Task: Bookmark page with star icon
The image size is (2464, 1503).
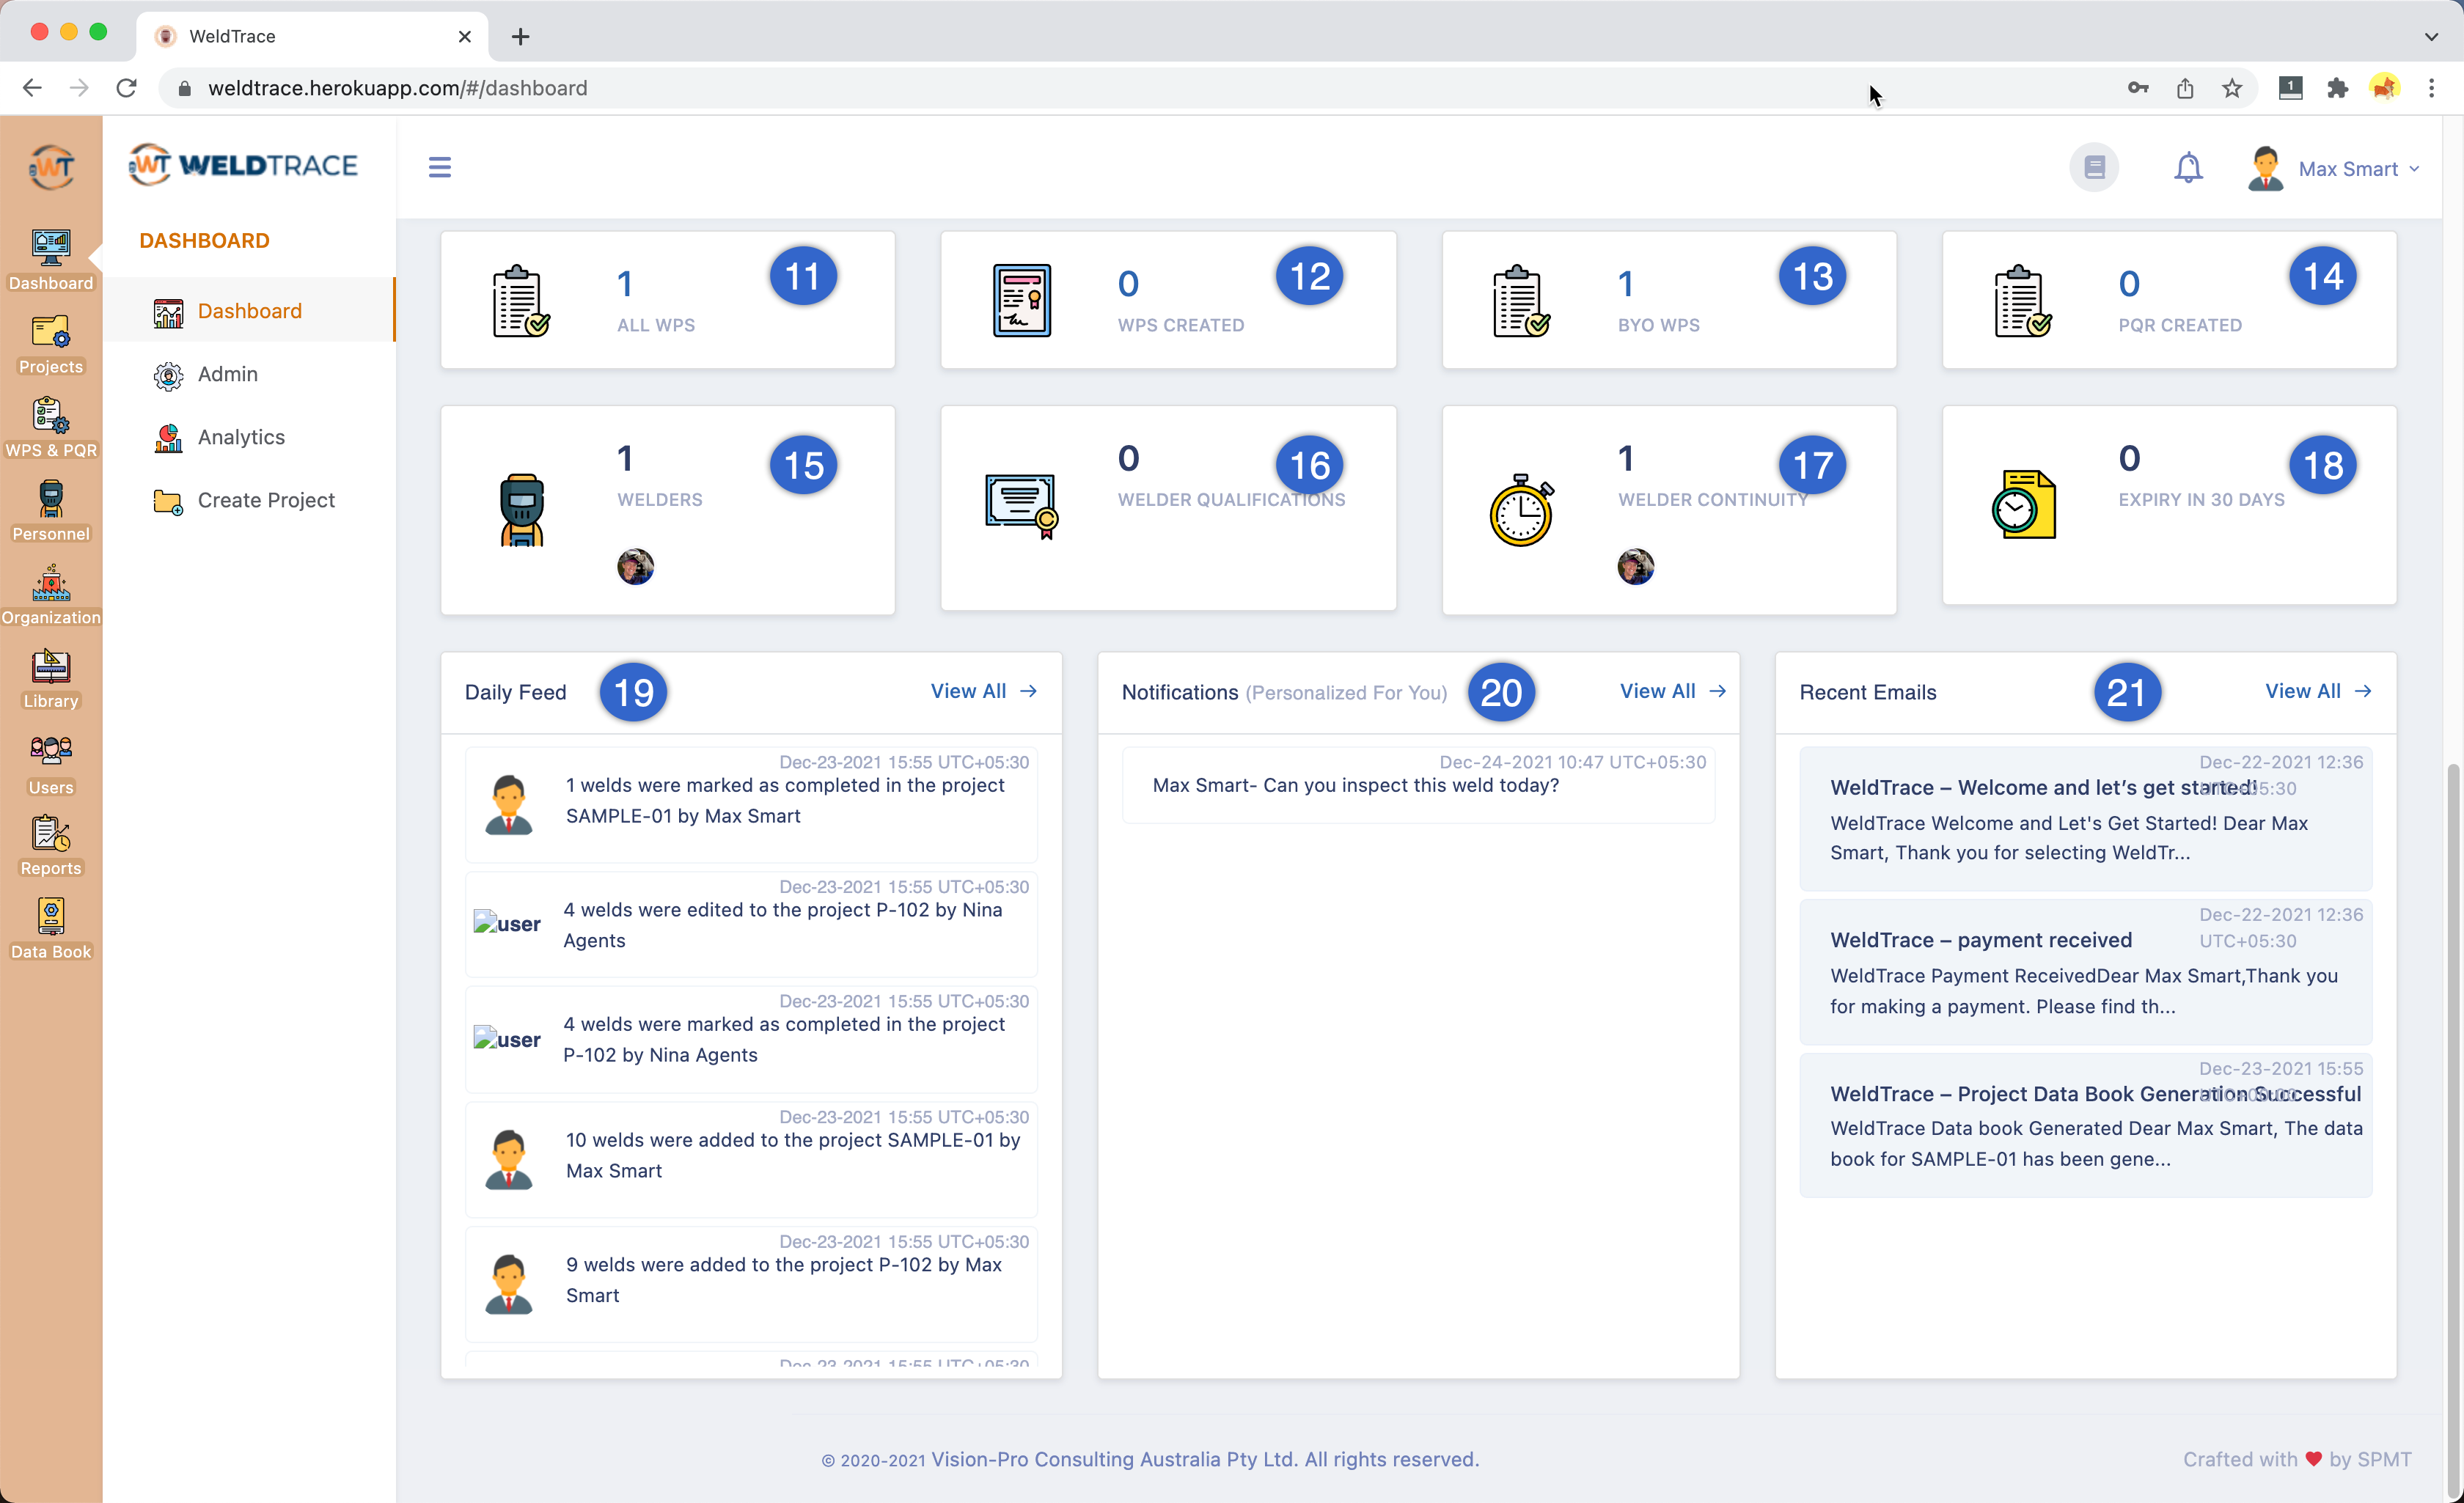Action: (2232, 88)
